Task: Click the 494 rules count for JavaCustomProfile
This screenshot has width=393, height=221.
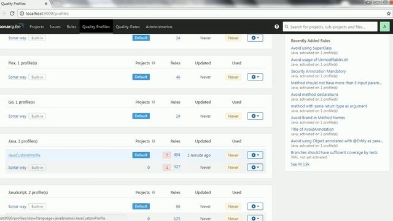Action: [x=177, y=155]
